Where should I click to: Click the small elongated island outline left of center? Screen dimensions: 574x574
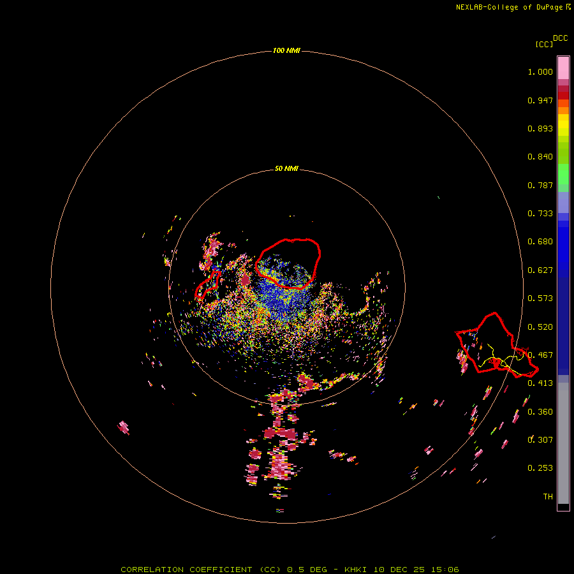tap(208, 284)
